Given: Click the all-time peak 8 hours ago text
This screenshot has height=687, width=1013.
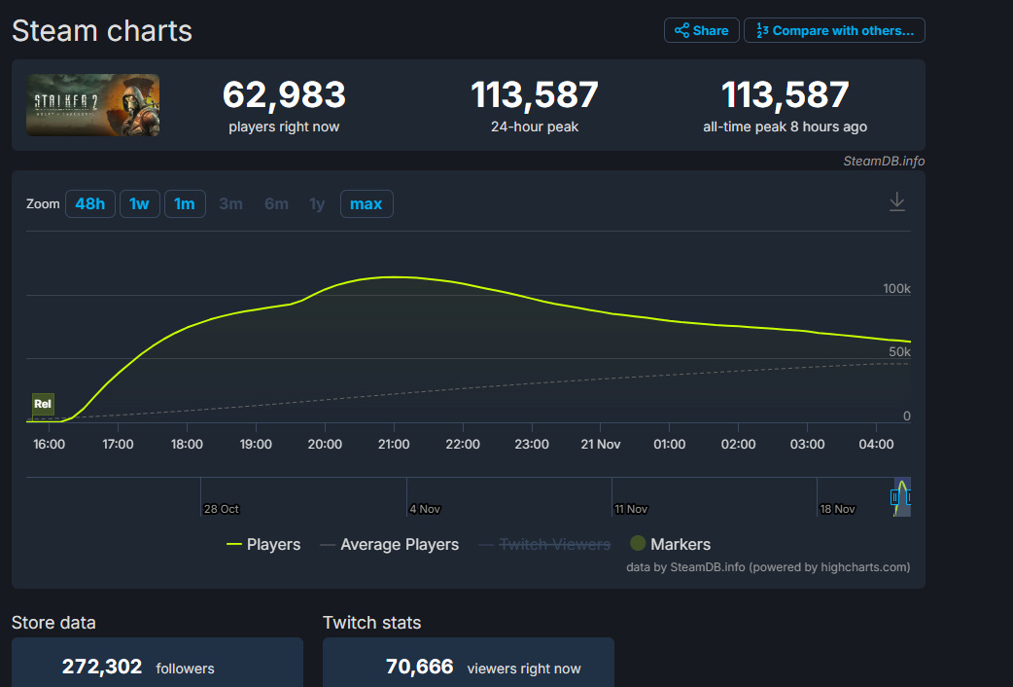Looking at the screenshot, I should (x=785, y=127).
